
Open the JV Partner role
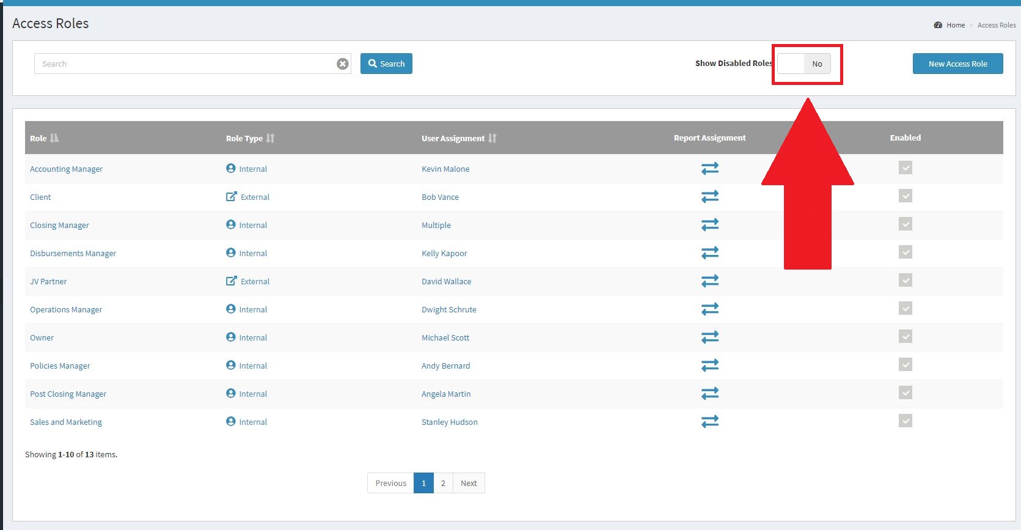tap(48, 281)
